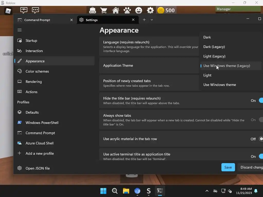Screen dimensions: 263x197
Task: Select Appearance in the sidebar
Action: (54, 61)
